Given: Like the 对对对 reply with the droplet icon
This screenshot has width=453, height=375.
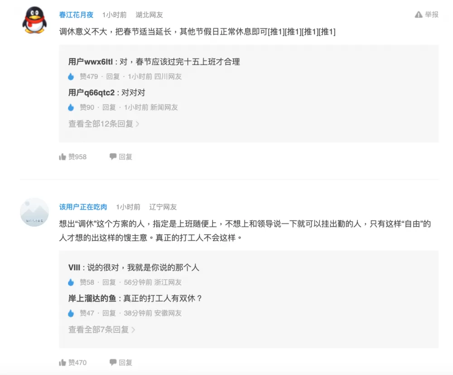Looking at the screenshot, I should coord(71,107).
